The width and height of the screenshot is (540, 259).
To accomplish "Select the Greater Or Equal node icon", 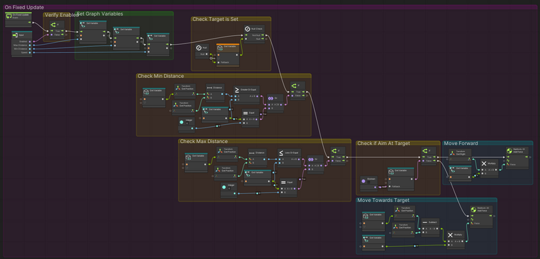I will [x=237, y=90].
